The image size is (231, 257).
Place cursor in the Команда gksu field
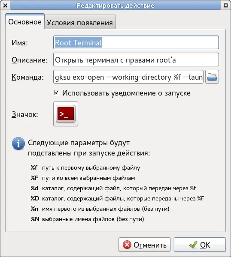point(128,77)
